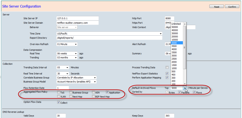Select 30000 in the flows list
Screen dimensions: 242x118
pos(177,33)
